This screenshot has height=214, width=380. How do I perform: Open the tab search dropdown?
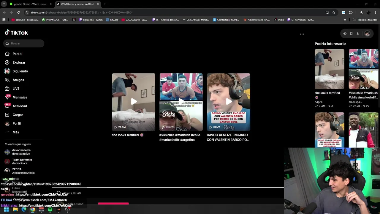pos(4,4)
